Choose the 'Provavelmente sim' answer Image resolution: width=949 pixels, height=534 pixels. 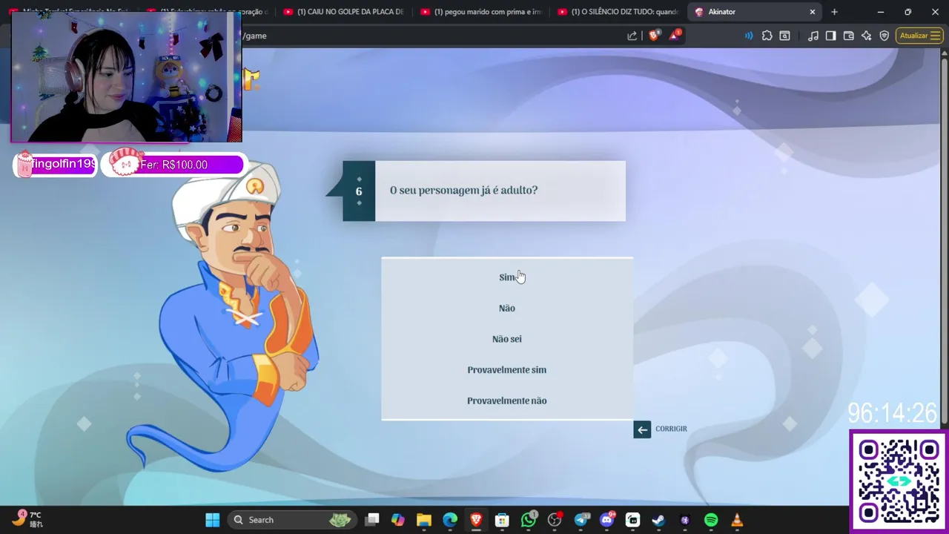(507, 370)
